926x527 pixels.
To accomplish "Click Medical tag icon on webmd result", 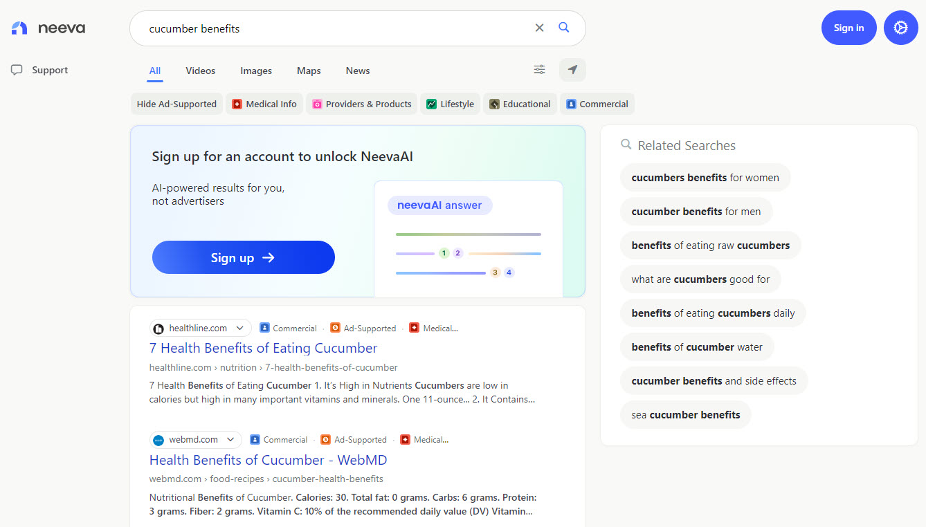I will tap(405, 439).
